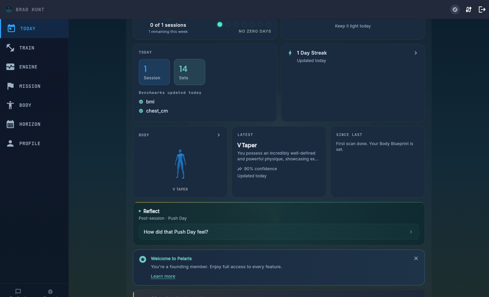The width and height of the screenshot is (489, 297).
Task: Open the cable connections icon in header
Action: (469, 9)
